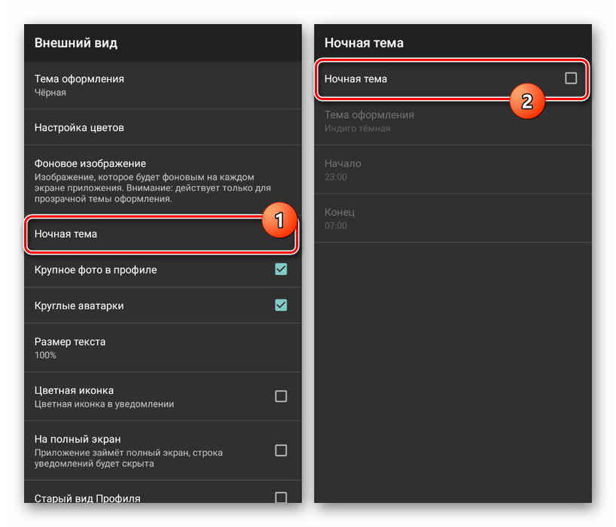Enable the night theme checkbox in right panel
The height and width of the screenshot is (527, 616).
click(x=571, y=78)
